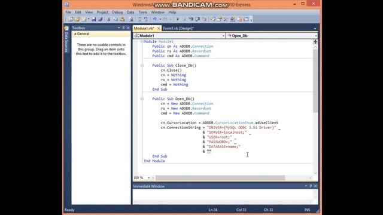Save Module1.vb using the floppy disk icon
Viewport: 383px width, 215px height.
pyautogui.click(x=94, y=19)
